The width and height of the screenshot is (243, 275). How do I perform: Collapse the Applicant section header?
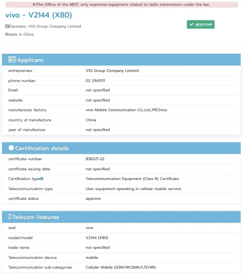pos(122,60)
